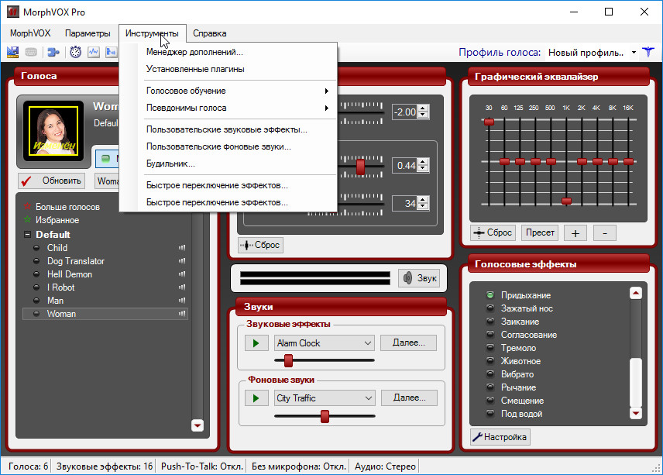Viewport: 663px width, 475px height.
Task: Click the waveform icon in the toolbar
Action: click(94, 53)
